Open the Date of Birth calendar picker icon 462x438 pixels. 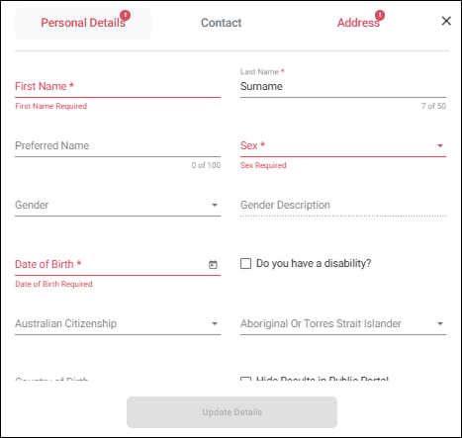[x=213, y=264]
